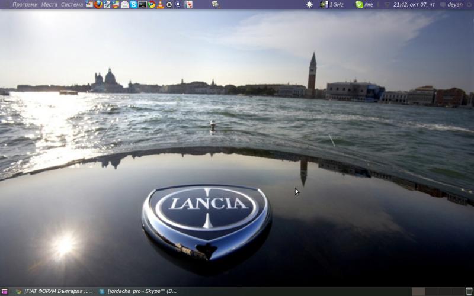Open the Програми menu
The width and height of the screenshot is (474, 296).
click(x=24, y=4)
